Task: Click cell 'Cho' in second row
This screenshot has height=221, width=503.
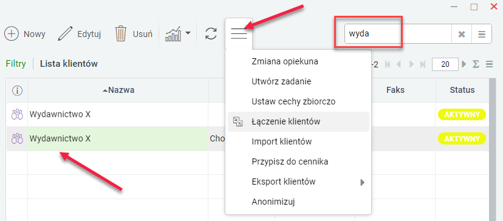Action: [217, 138]
